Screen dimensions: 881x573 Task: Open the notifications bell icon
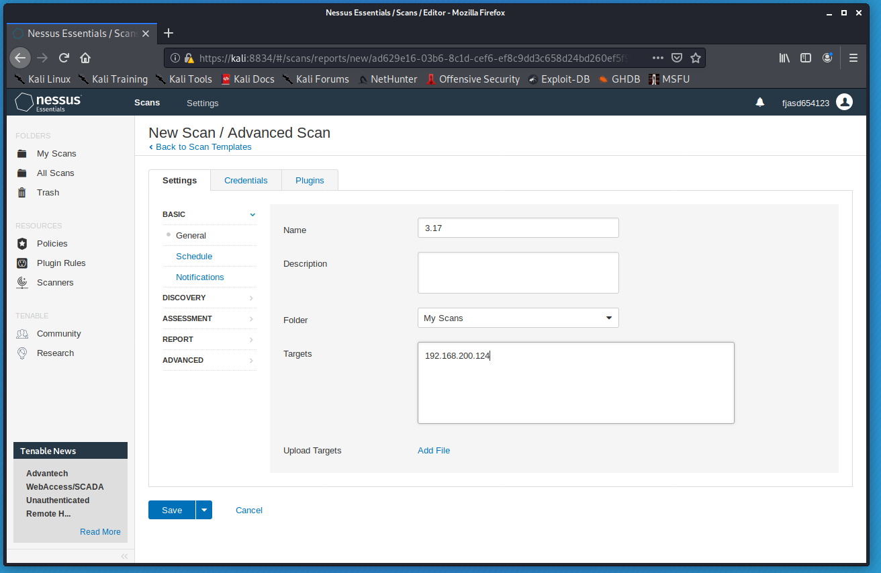(760, 102)
